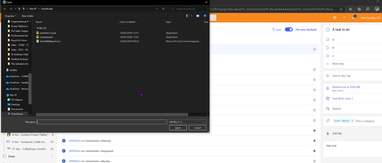Open the To Do help question mark

(x=344, y=18)
